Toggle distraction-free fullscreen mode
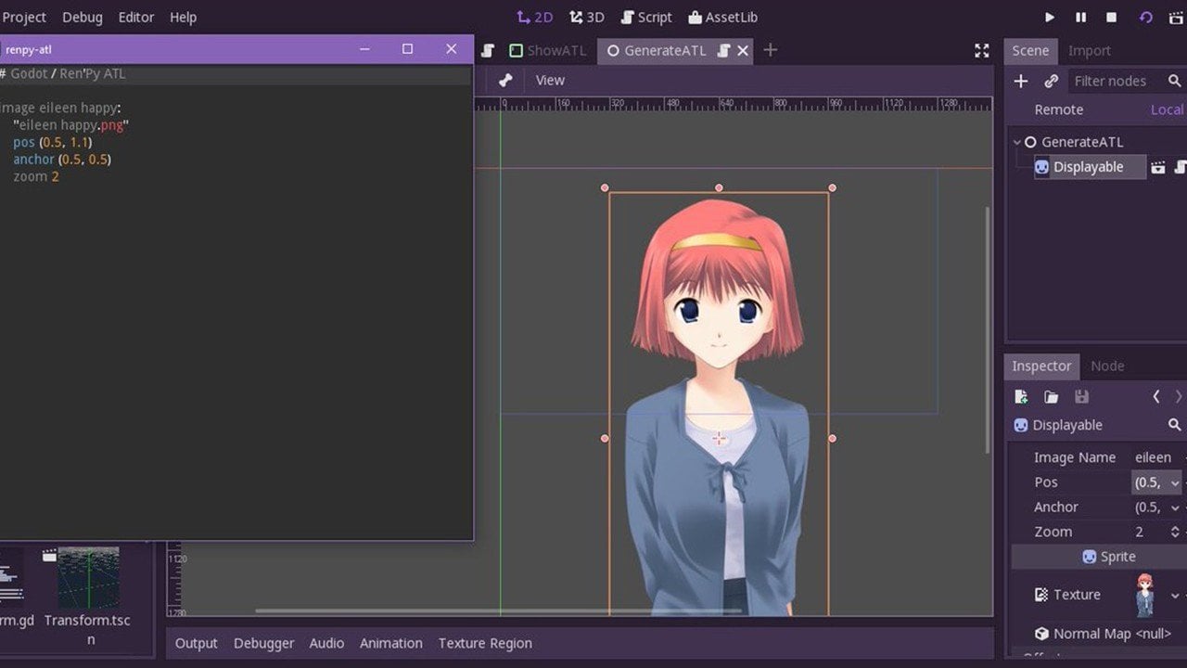 point(982,51)
